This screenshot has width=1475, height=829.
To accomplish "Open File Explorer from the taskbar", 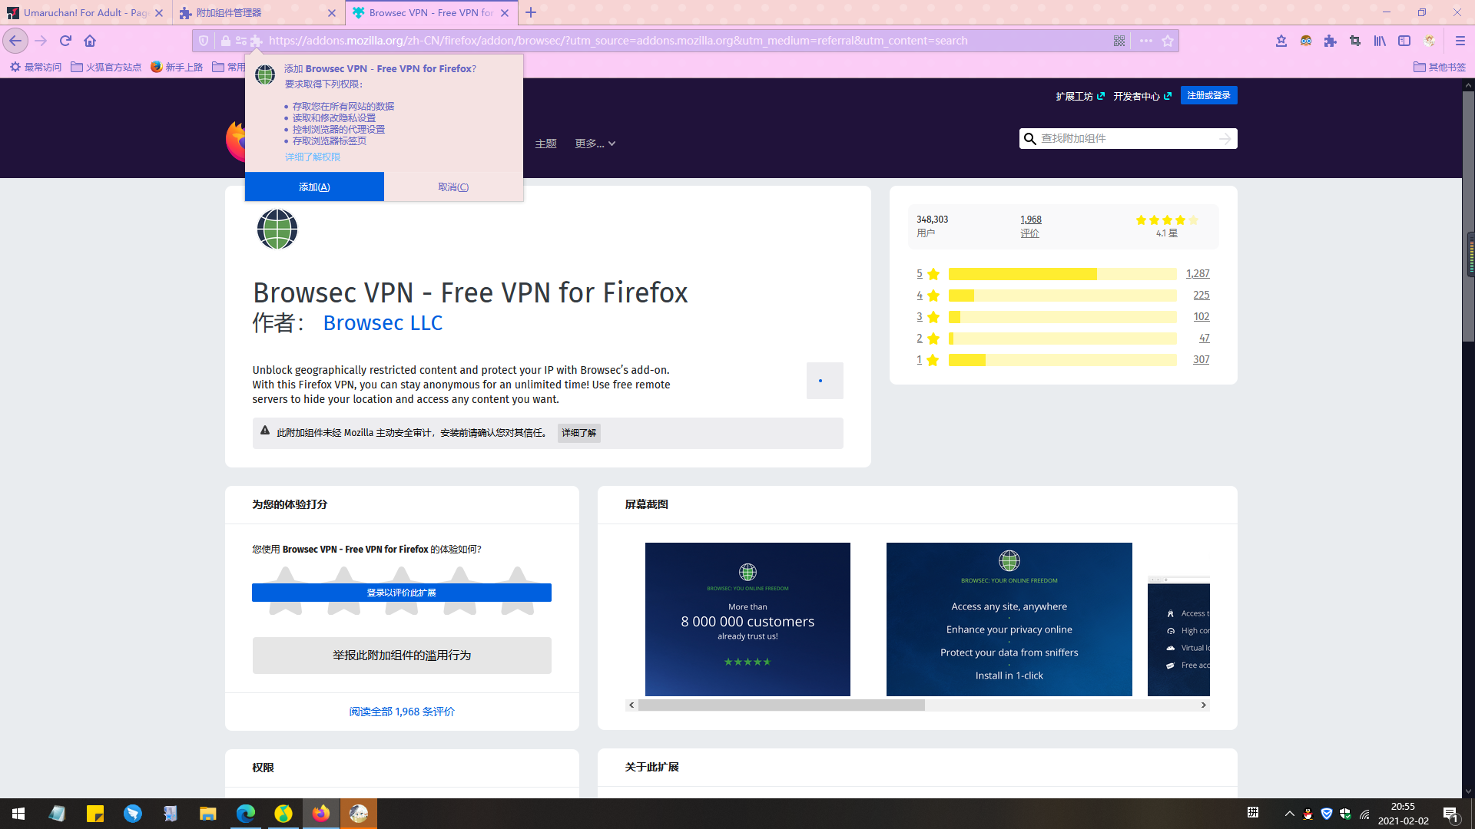I will [x=207, y=814].
